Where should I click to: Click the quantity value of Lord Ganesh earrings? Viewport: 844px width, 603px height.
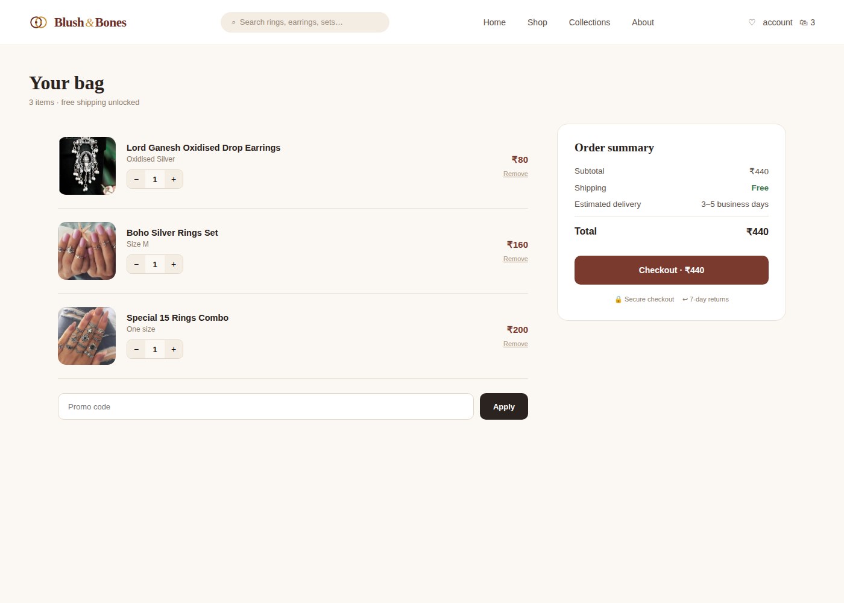(155, 179)
